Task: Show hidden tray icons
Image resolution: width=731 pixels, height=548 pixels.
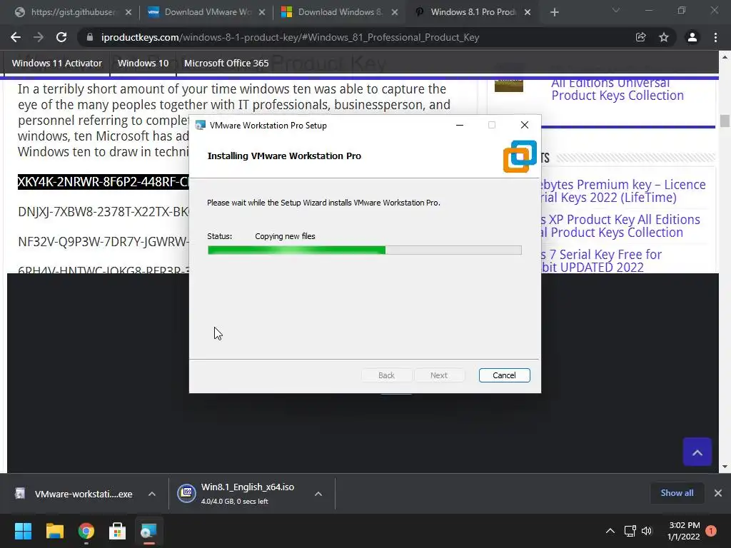Action: pyautogui.click(x=610, y=531)
